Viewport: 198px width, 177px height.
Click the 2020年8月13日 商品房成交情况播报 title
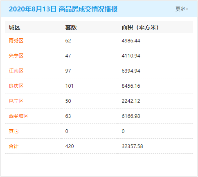tap(63, 9)
